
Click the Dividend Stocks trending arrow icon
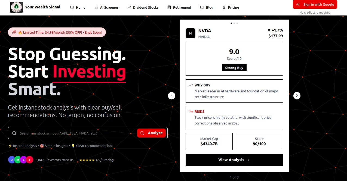pos(129,7)
